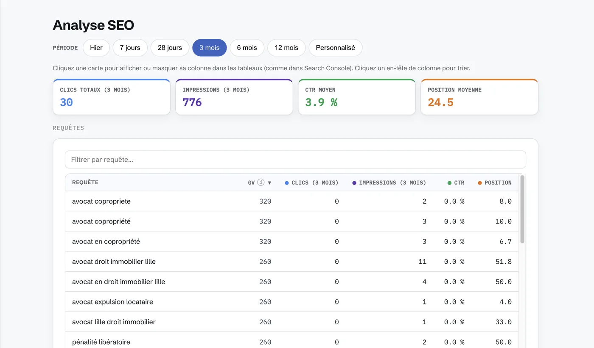This screenshot has width=594, height=348.
Task: Click the average position value 24.5
Action: coord(440,102)
